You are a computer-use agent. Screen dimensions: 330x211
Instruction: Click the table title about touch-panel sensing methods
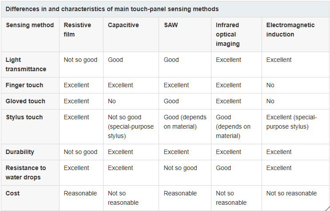[112, 9]
